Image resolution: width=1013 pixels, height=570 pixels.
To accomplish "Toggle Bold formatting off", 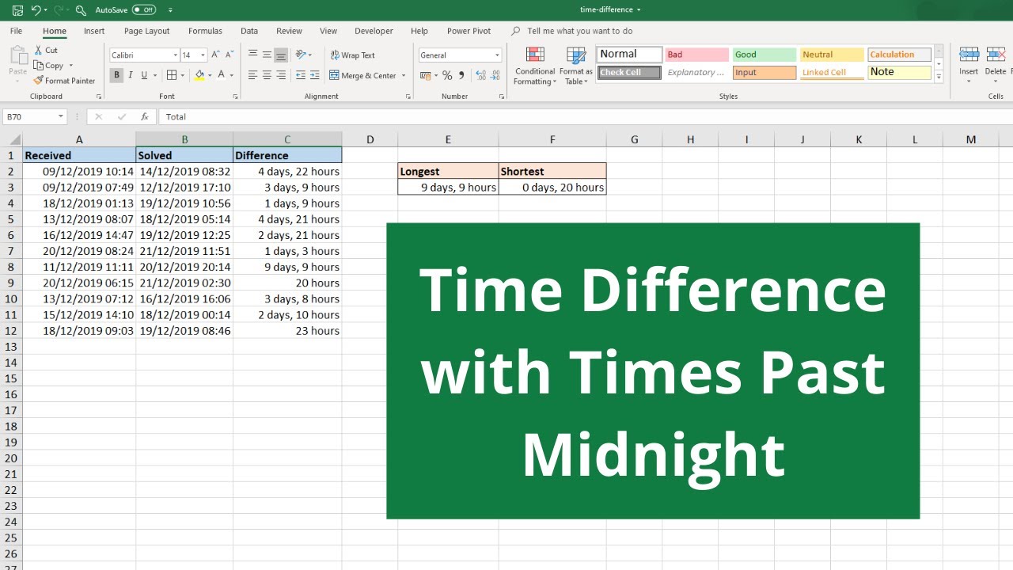I will tap(116, 76).
